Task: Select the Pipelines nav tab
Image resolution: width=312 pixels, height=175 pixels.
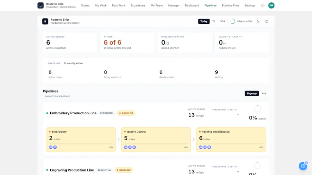Action: (x=210, y=5)
